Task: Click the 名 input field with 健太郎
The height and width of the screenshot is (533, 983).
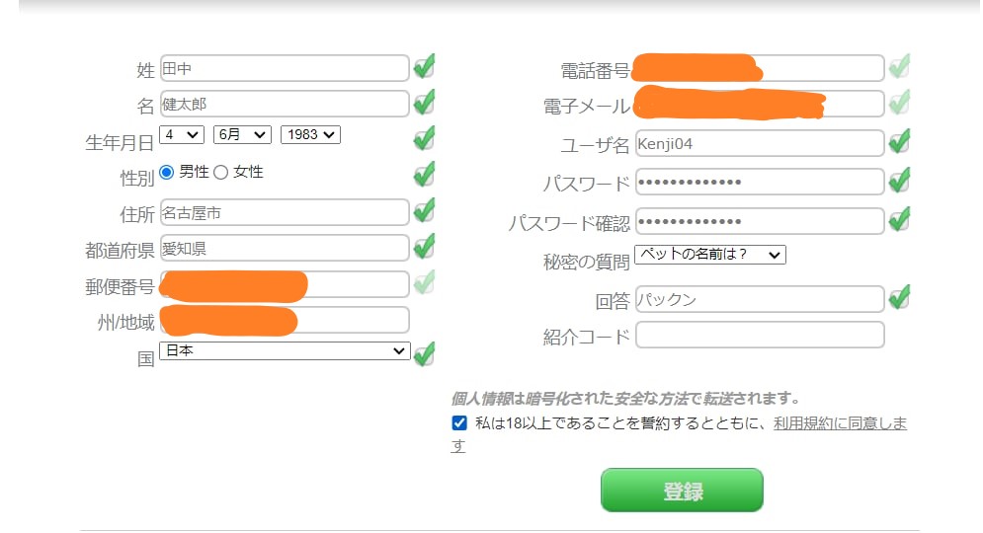Action: (285, 104)
